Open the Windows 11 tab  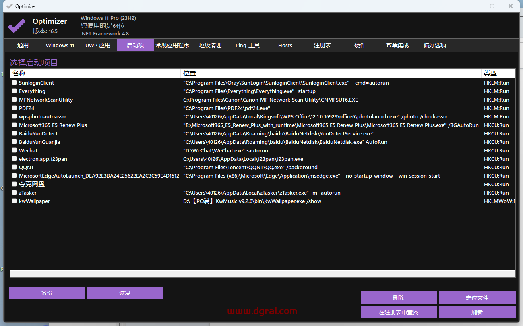tap(60, 45)
